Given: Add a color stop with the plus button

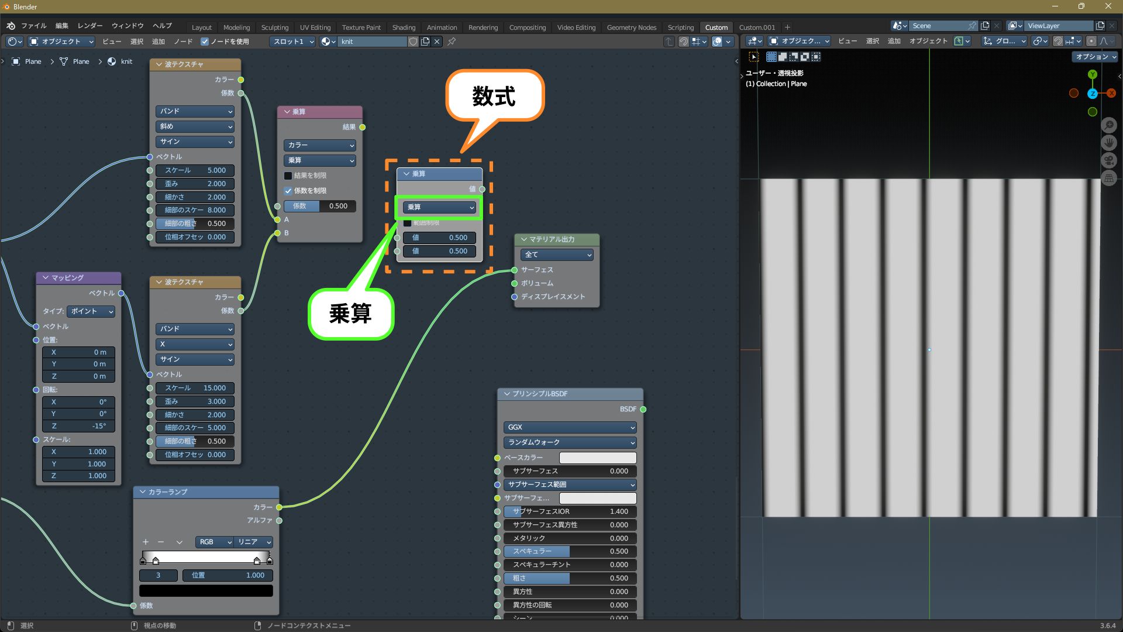Looking at the screenshot, I should (146, 542).
